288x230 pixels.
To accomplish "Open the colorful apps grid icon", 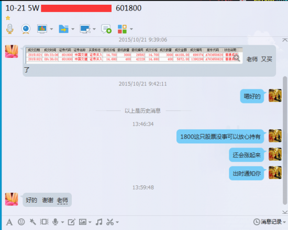I will 122,29.
